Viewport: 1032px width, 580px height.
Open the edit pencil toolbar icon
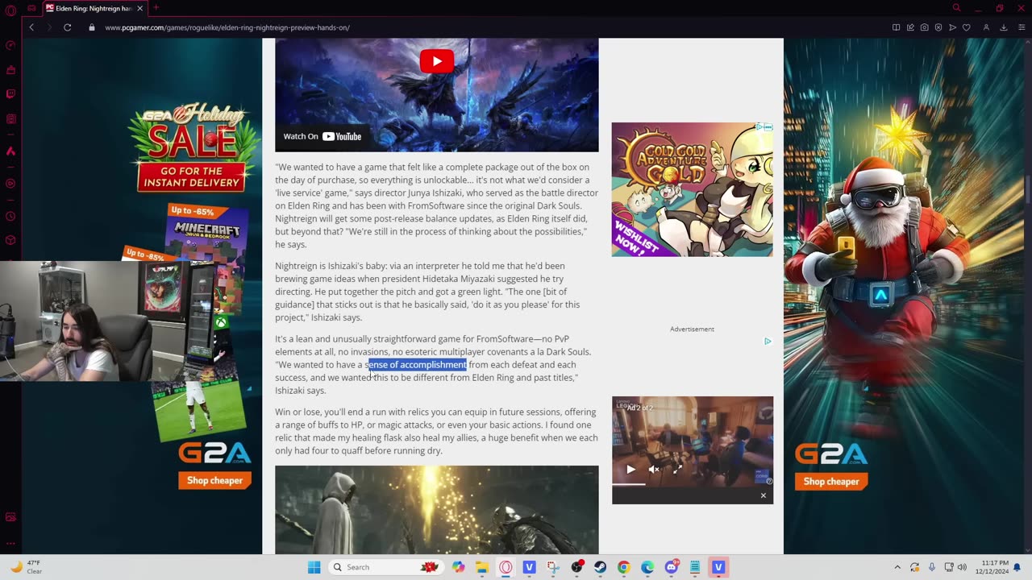(x=910, y=27)
